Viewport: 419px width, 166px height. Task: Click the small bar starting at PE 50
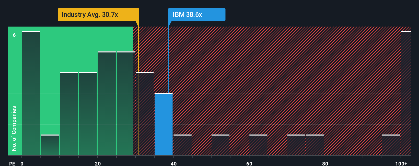point(220,145)
